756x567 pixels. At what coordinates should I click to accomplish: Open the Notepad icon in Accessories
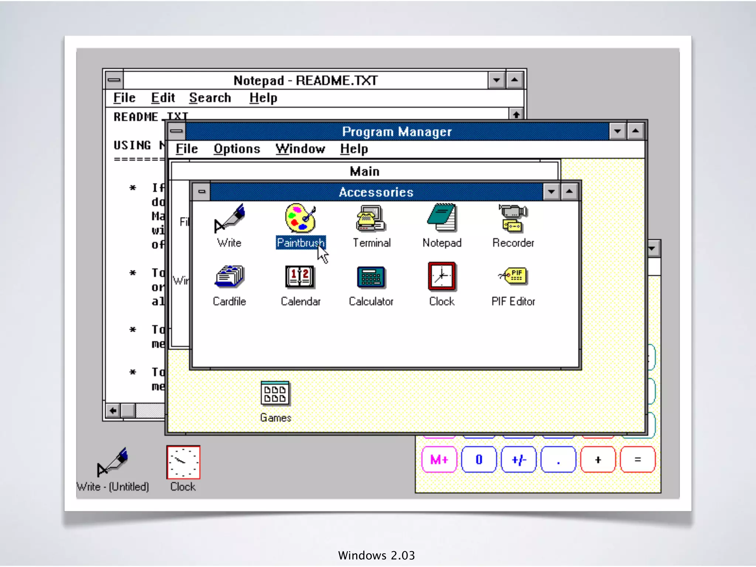442,218
